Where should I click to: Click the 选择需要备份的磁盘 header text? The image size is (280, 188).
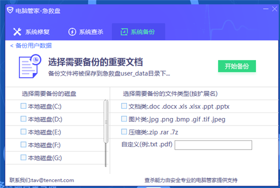[x=49, y=93]
